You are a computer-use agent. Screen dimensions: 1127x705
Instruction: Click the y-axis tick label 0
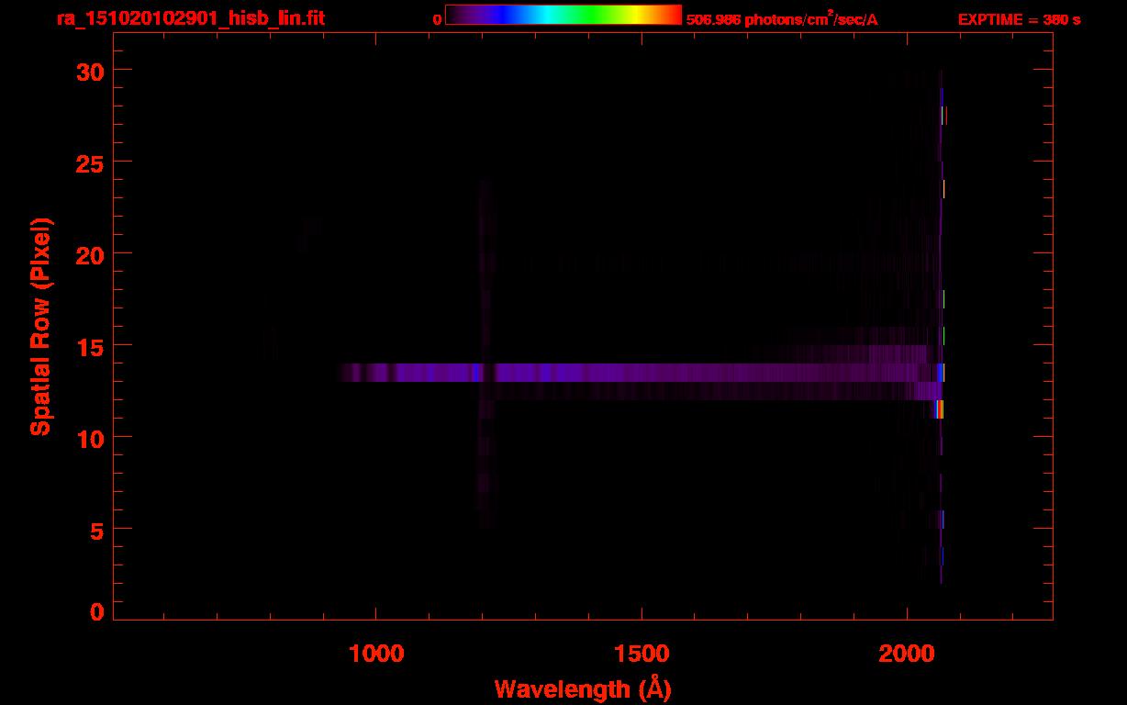click(96, 611)
